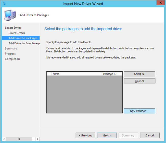Screen dimensions: 166x143
Task: Create a package with New Package button
Action: [x=139, y=111]
